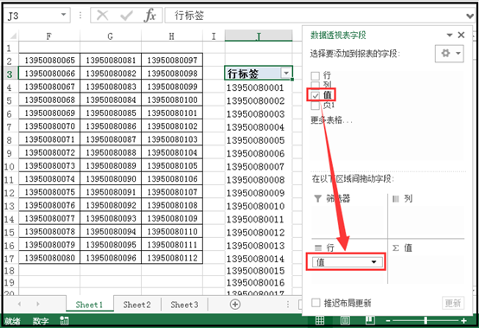Select cell containing 13950080104
The image size is (479, 328).
[172, 152]
